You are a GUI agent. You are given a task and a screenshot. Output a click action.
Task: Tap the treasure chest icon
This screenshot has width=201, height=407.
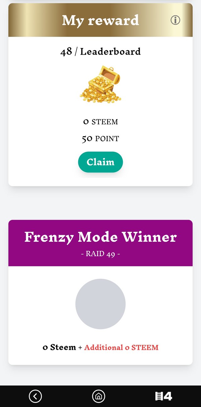[100, 84]
